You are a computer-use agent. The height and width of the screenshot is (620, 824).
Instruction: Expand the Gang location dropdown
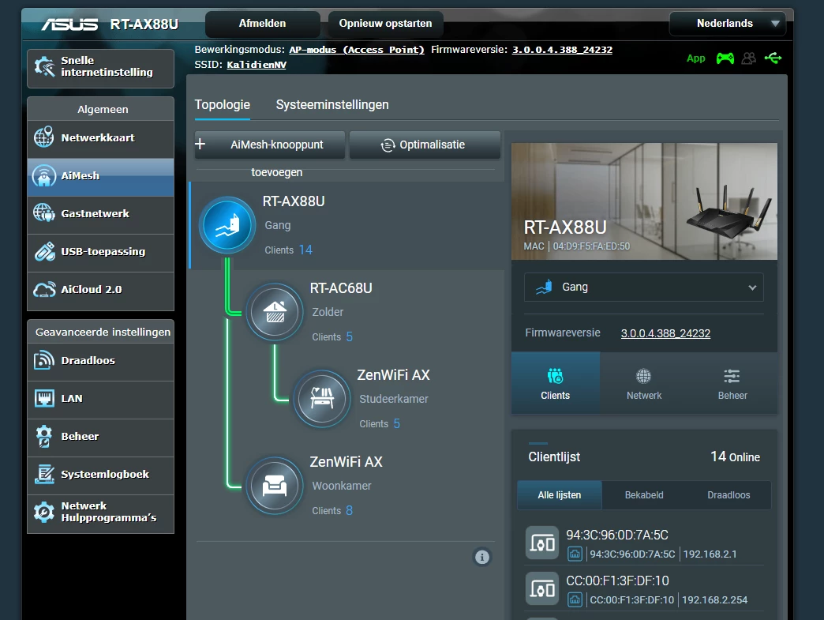(644, 287)
